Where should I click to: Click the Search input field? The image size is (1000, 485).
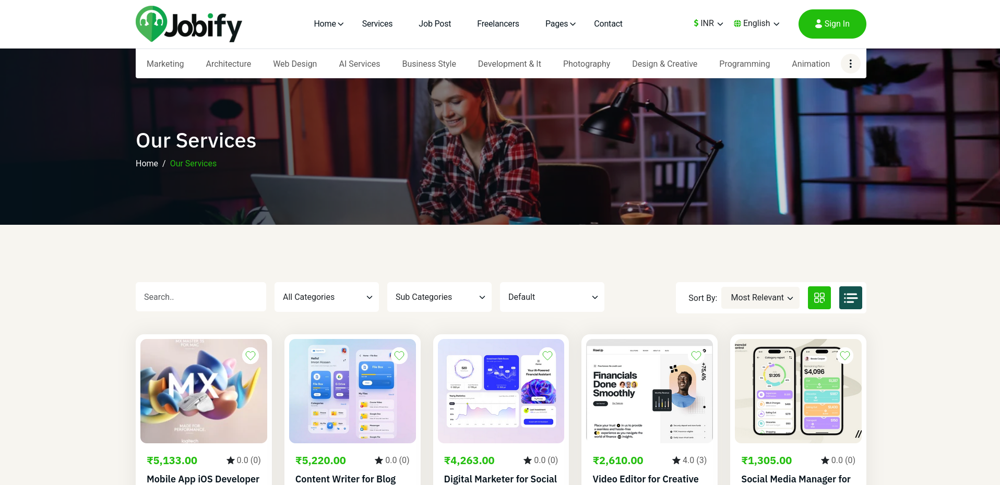coord(201,297)
